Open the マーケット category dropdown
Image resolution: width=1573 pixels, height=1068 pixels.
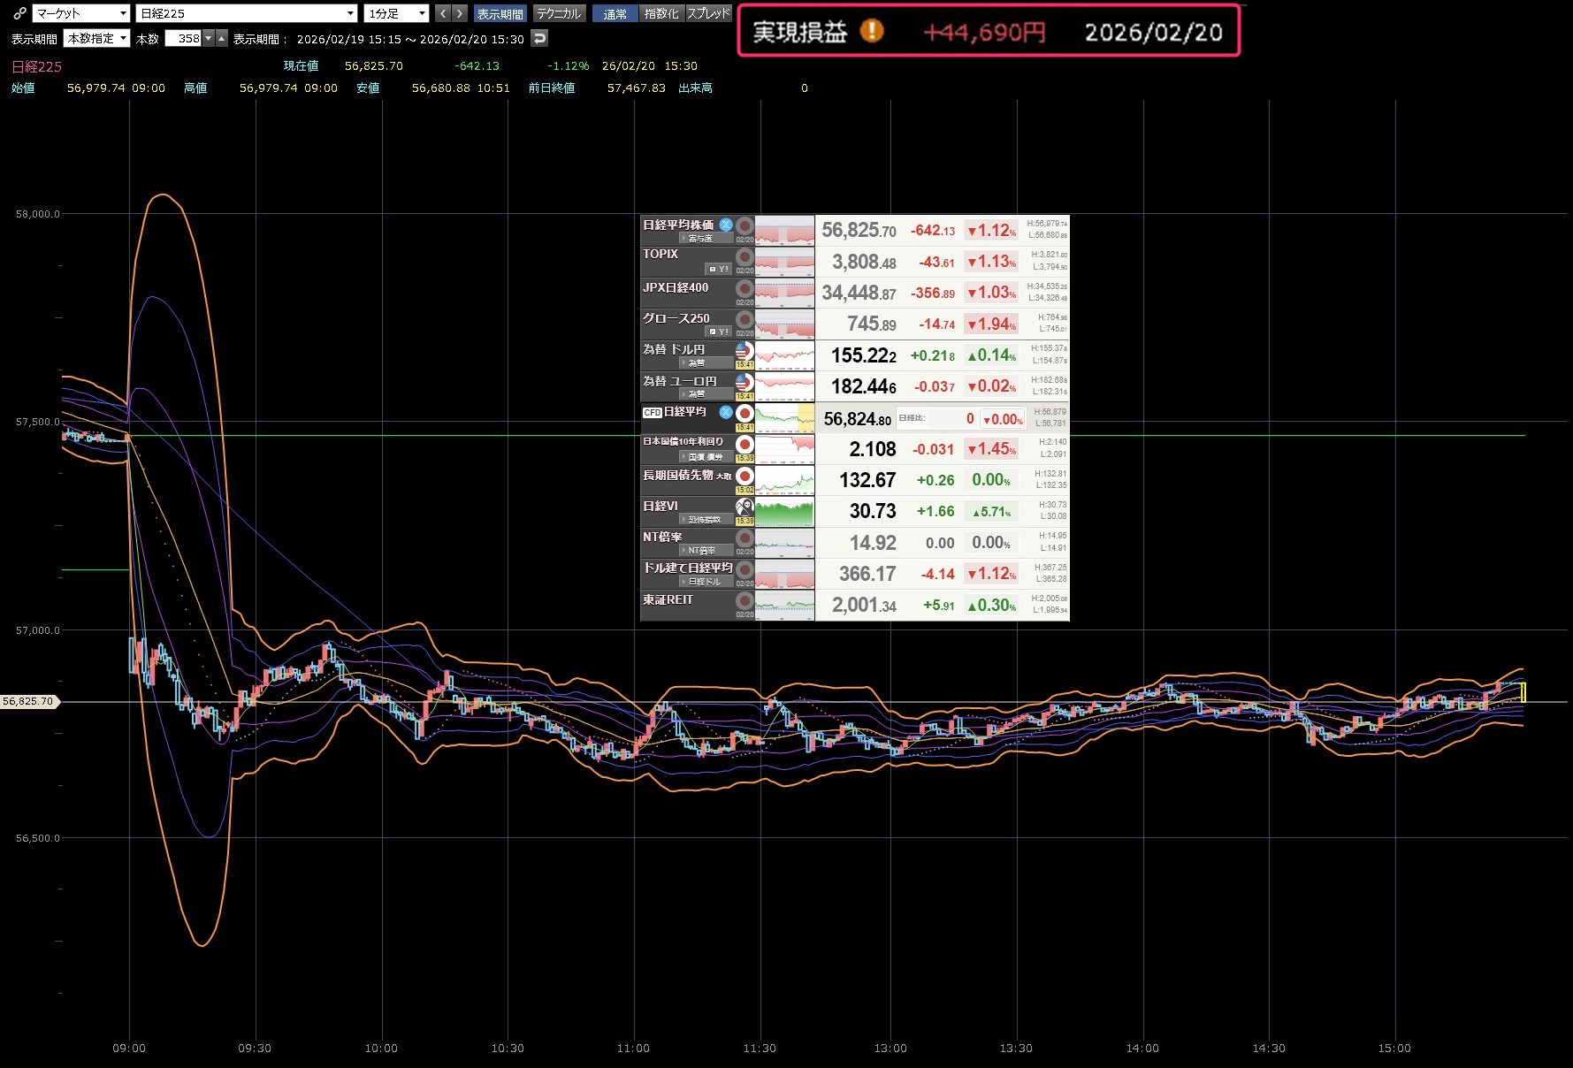81,13
